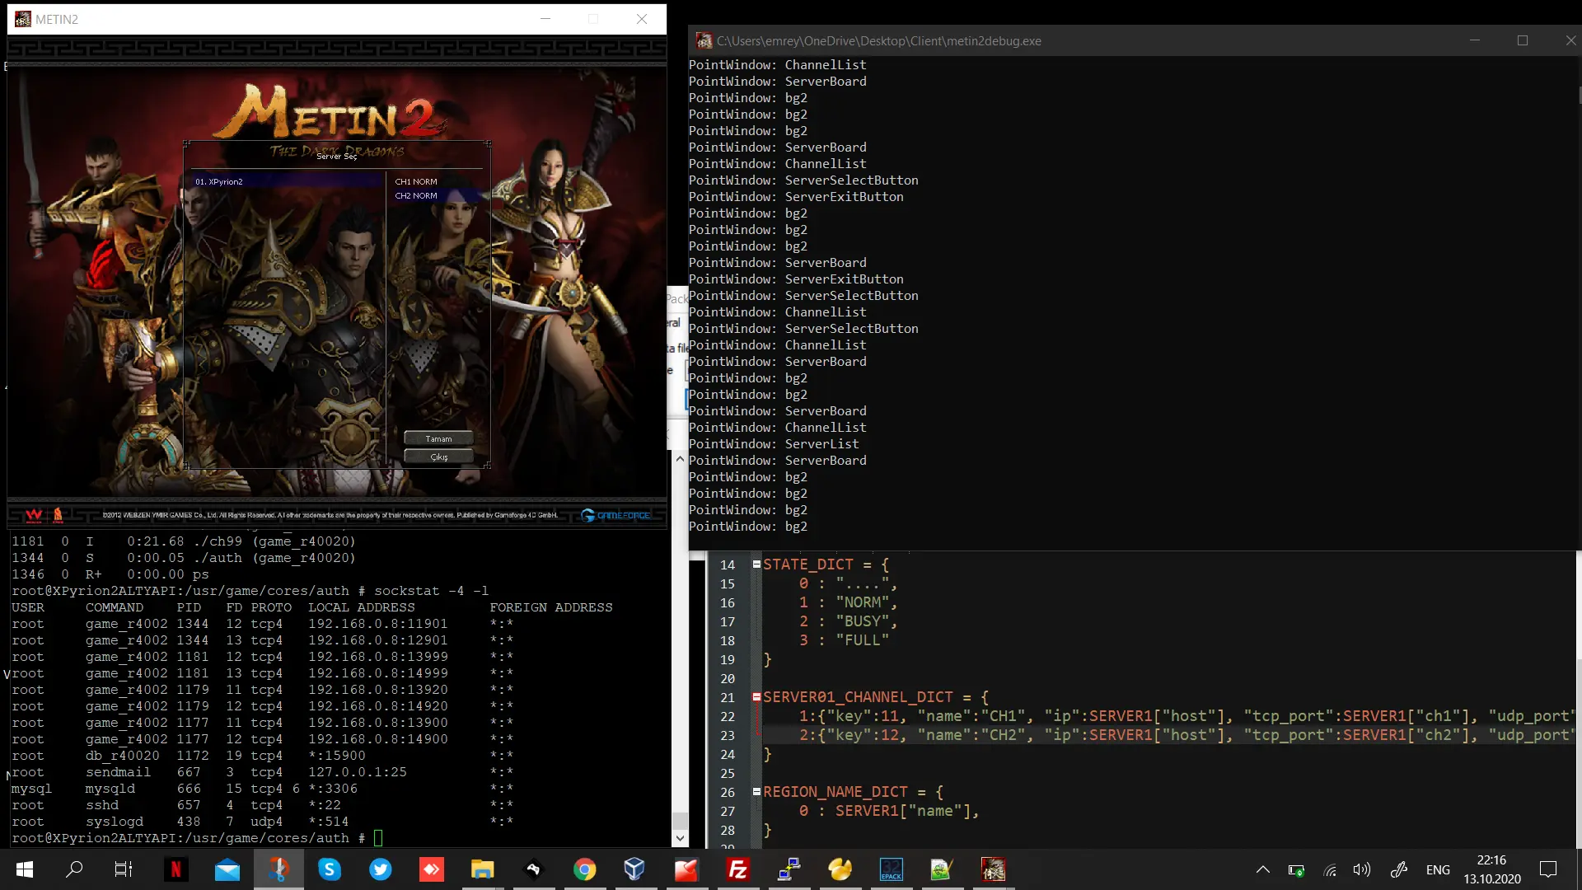Open VirtualBox from the taskbar
The image size is (1582, 890).
634,869
